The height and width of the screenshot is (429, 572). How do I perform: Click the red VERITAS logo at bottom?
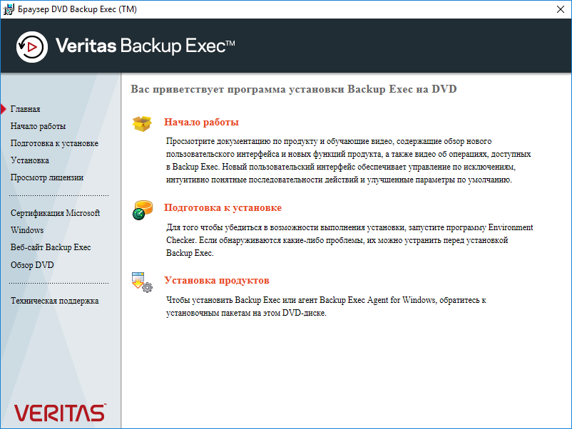coord(60,413)
